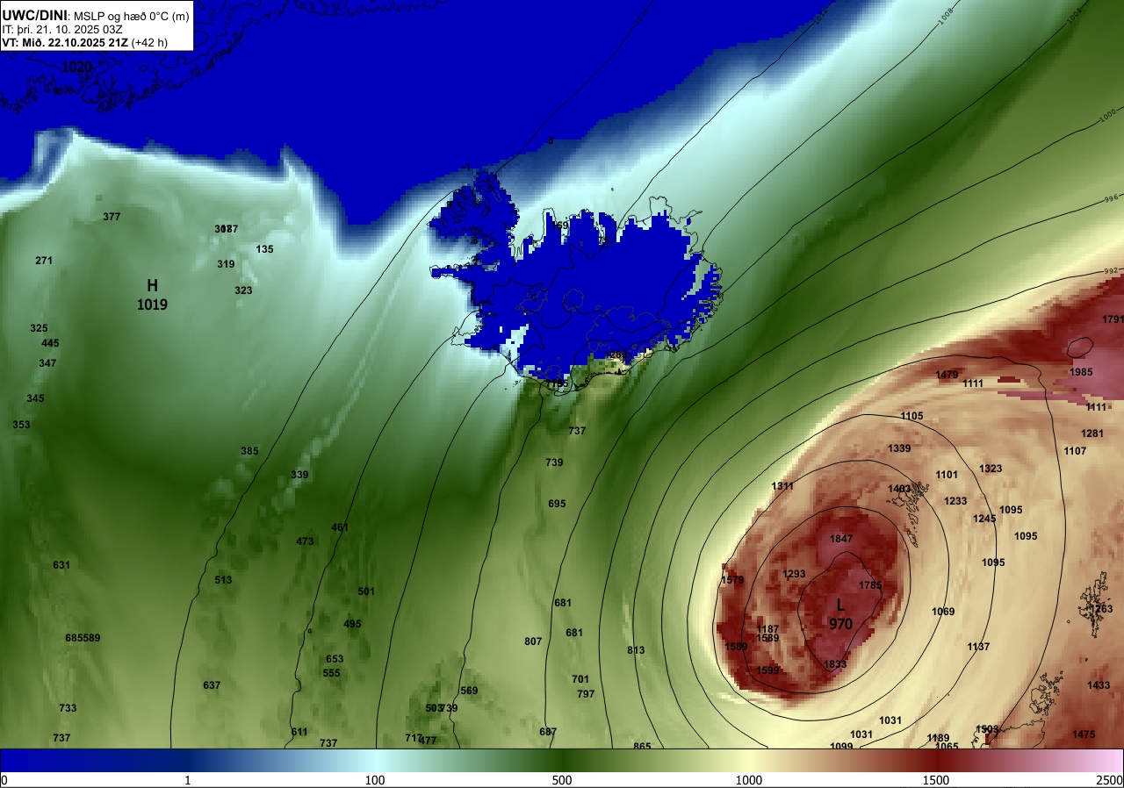Image resolution: width=1124 pixels, height=788 pixels.
Task: Click the value 1137 on the map
Action: tap(978, 647)
